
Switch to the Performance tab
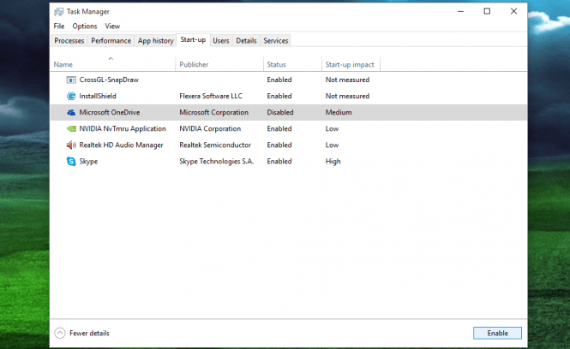coord(111,41)
